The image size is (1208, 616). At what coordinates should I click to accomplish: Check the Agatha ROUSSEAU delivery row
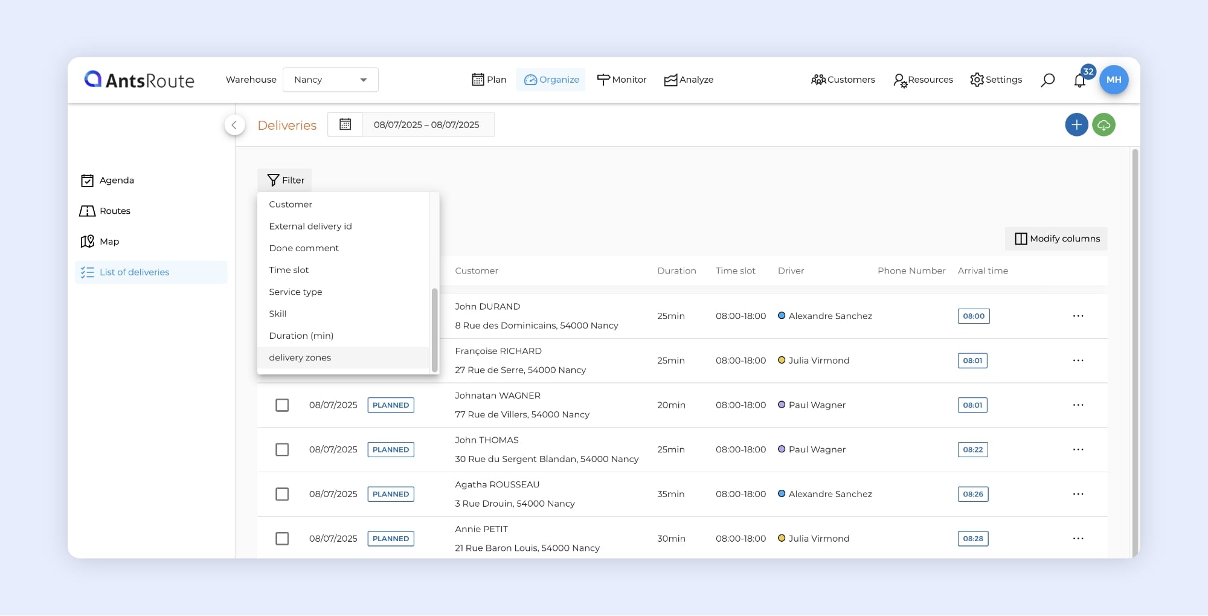[x=282, y=494]
